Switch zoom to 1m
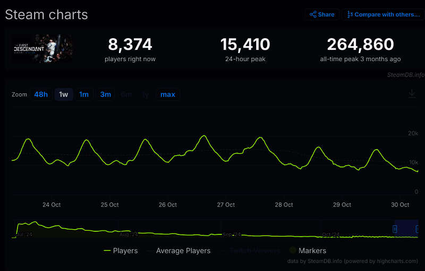This screenshot has height=271, width=425. 84,94
